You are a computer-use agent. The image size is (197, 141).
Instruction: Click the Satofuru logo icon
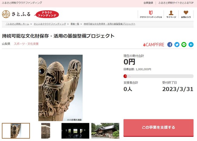click(x=6, y=14)
